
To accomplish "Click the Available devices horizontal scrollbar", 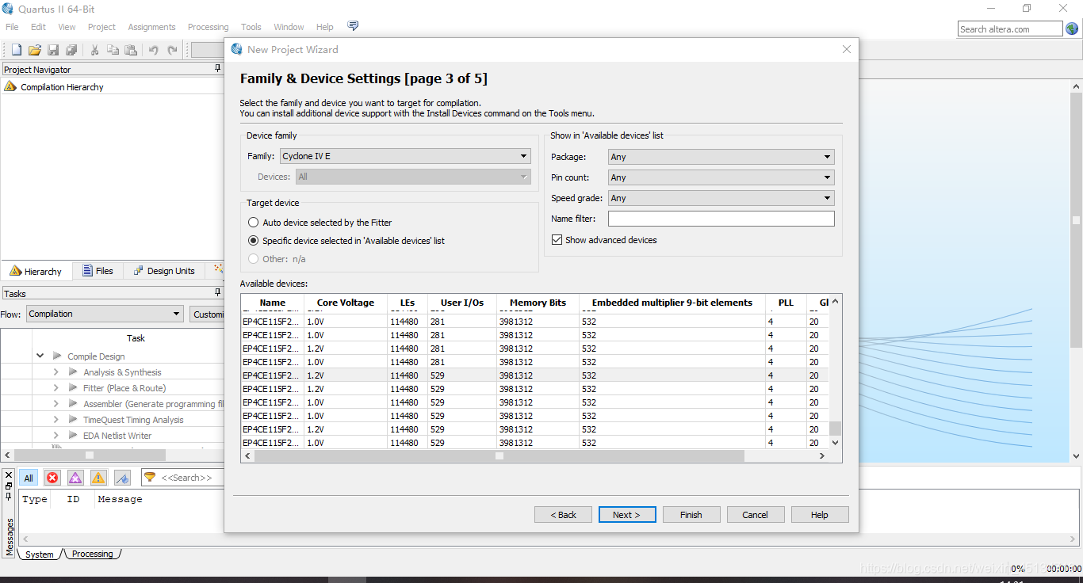I will pos(499,456).
